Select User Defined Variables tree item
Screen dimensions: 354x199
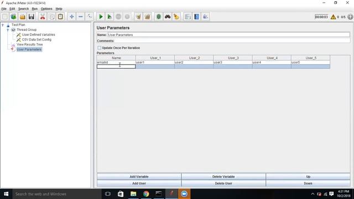(38, 35)
